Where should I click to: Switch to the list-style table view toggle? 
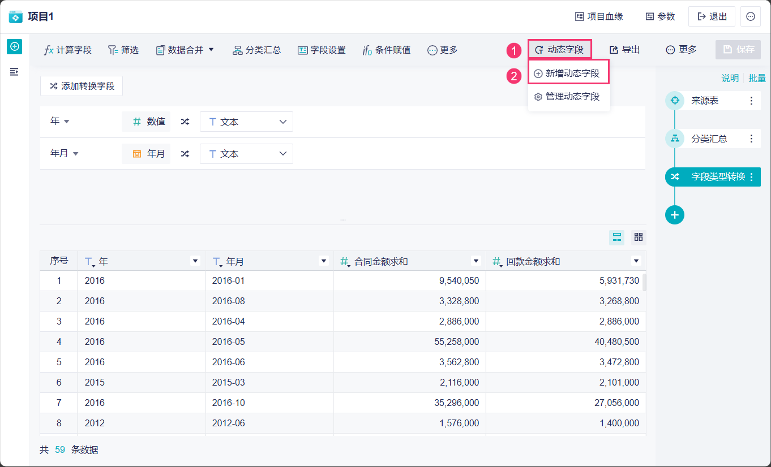click(x=616, y=237)
